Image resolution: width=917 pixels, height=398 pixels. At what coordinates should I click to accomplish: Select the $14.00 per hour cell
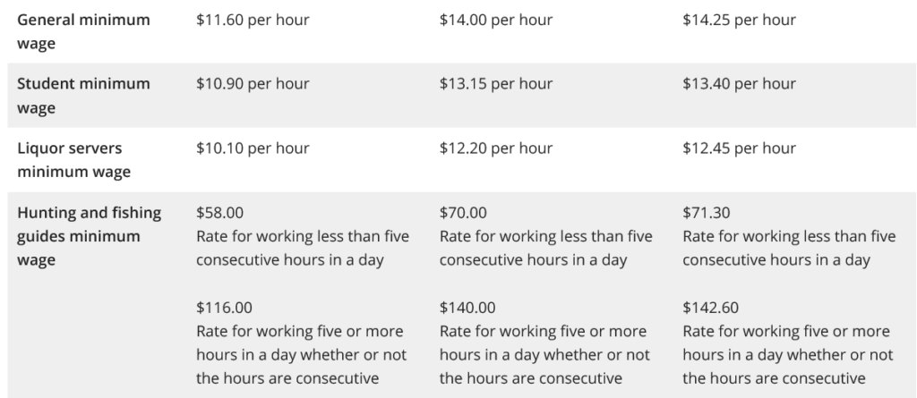coord(496,20)
